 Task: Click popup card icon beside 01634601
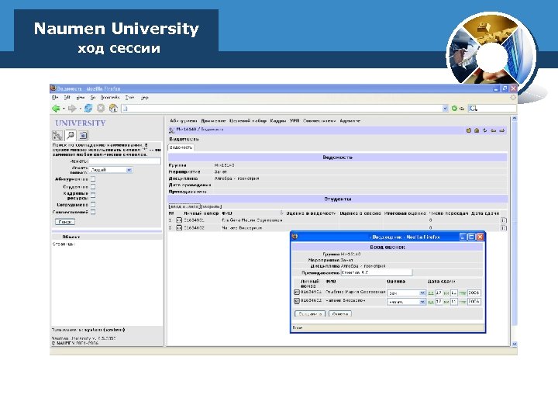(296, 293)
